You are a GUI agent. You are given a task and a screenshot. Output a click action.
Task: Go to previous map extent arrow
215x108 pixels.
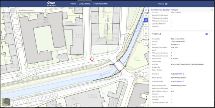(8, 10)
